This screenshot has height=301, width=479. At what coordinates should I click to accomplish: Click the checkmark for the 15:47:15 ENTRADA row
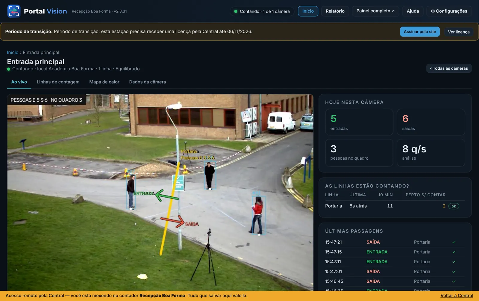tap(454, 252)
